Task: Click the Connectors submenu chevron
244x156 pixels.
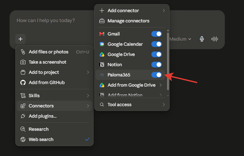Action: pos(88,106)
